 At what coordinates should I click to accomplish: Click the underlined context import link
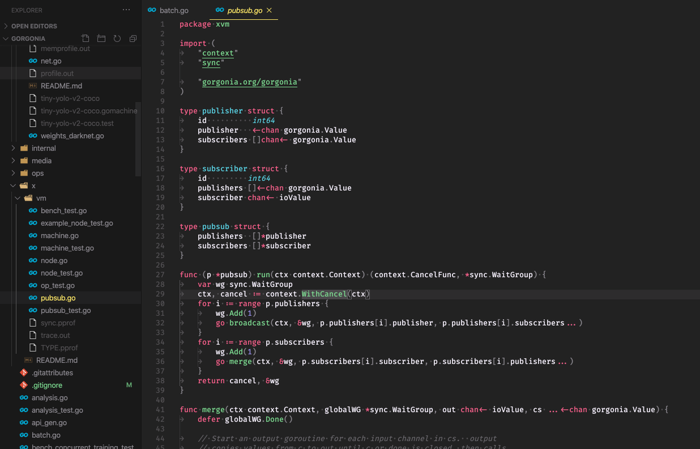coord(217,53)
